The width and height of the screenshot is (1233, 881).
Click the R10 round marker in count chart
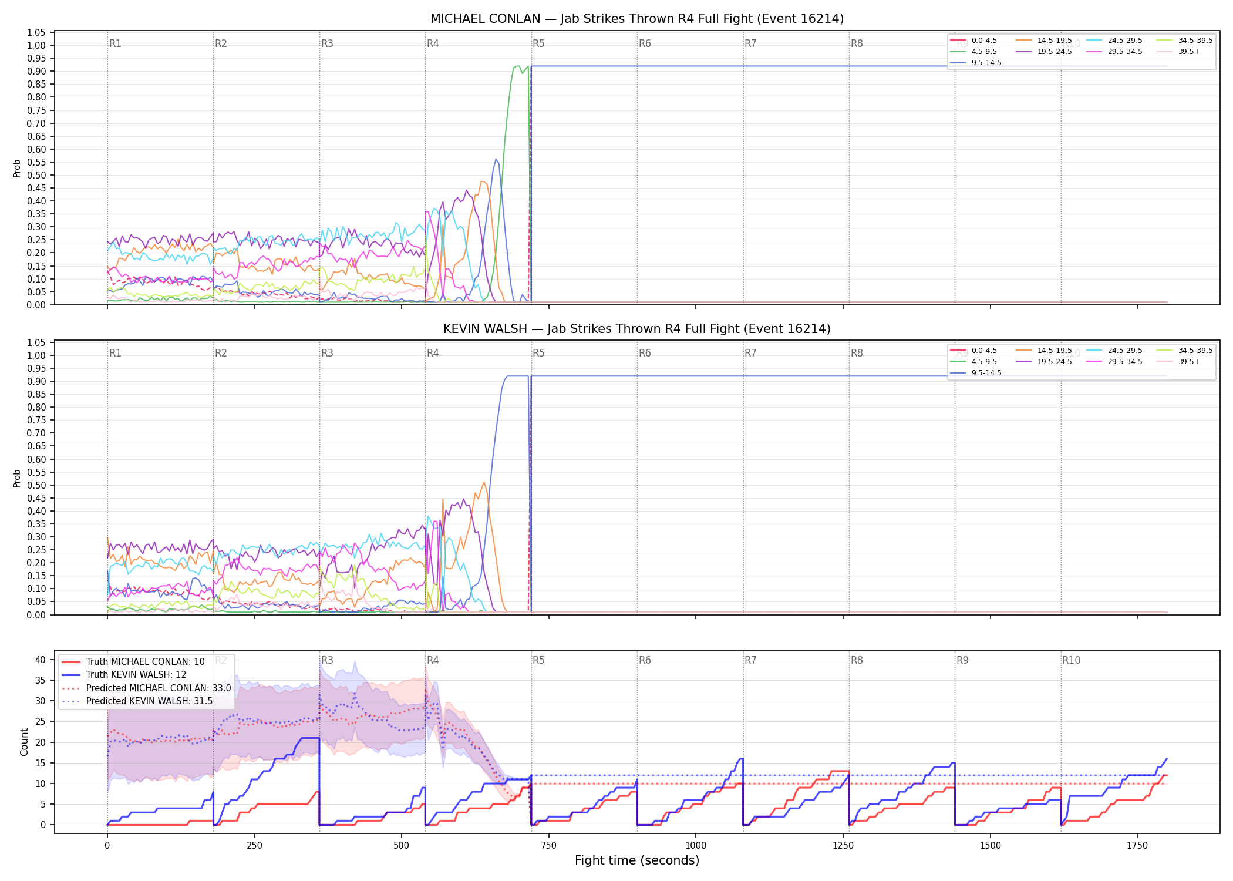click(1071, 660)
